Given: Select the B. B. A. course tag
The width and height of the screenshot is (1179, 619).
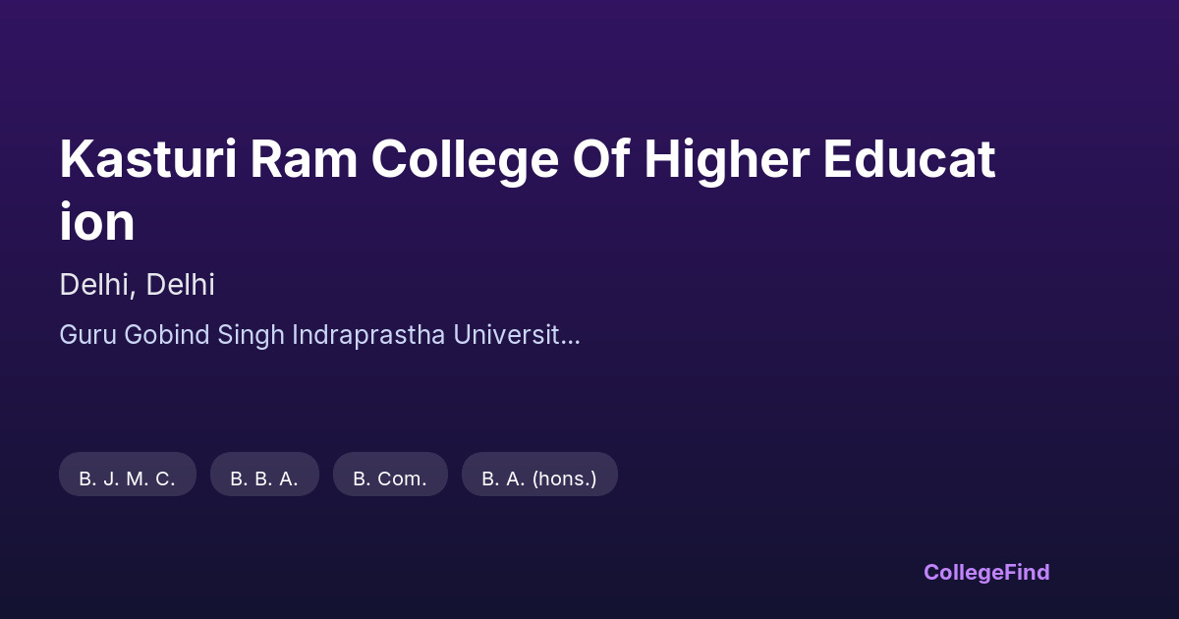Looking at the screenshot, I should 264,478.
